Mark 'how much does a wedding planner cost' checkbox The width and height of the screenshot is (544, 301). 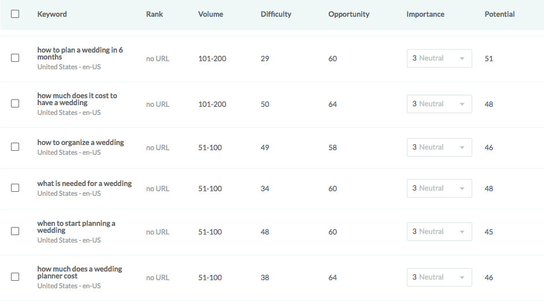pos(15,277)
